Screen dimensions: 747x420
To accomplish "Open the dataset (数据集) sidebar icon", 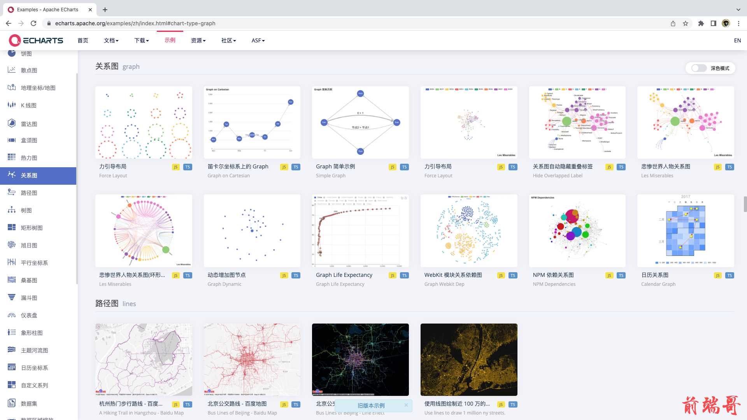I will [12, 403].
